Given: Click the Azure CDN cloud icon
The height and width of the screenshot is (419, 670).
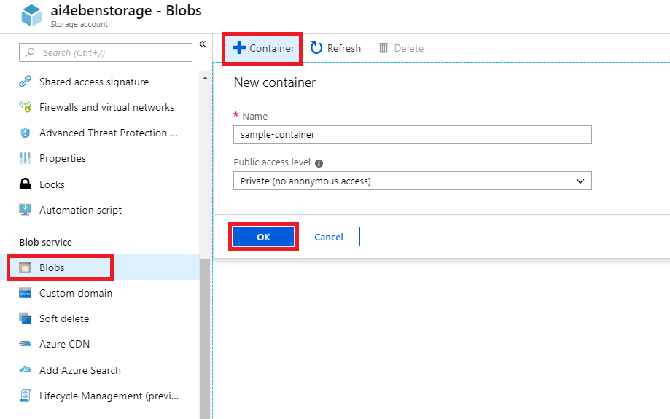Looking at the screenshot, I should [26, 344].
